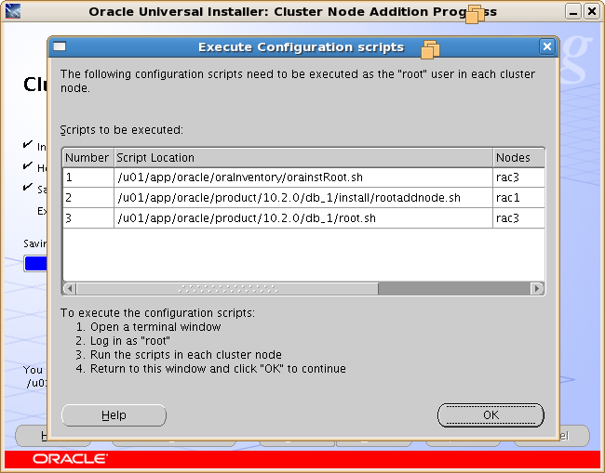Click the table's scroll left arrow
The image size is (605, 473).
point(70,288)
